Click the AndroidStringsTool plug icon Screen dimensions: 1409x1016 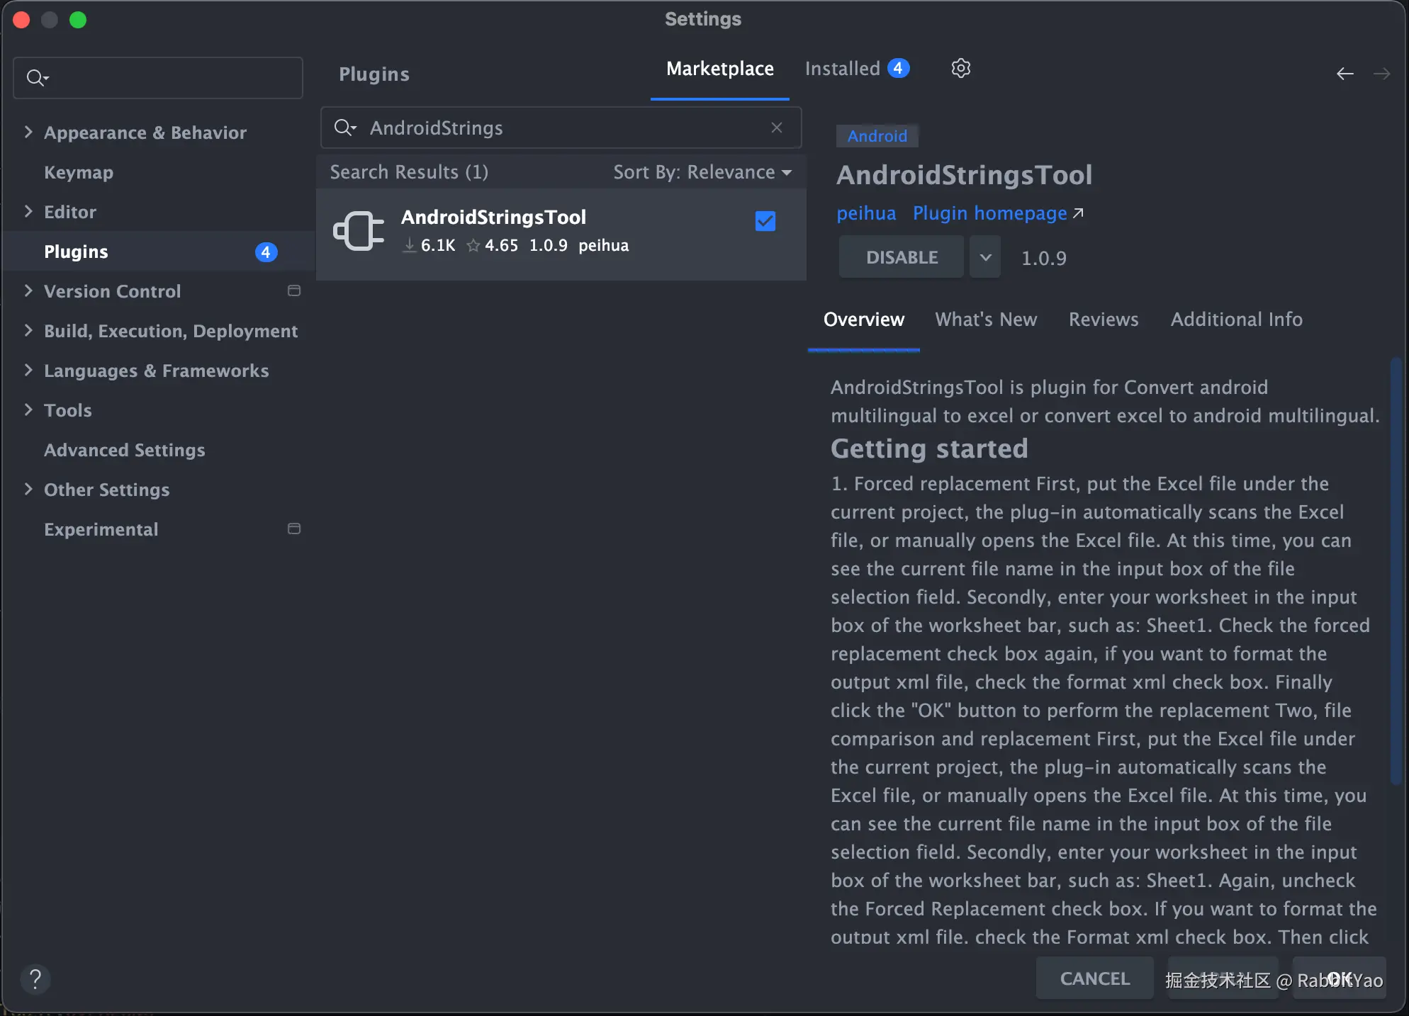coord(359,231)
